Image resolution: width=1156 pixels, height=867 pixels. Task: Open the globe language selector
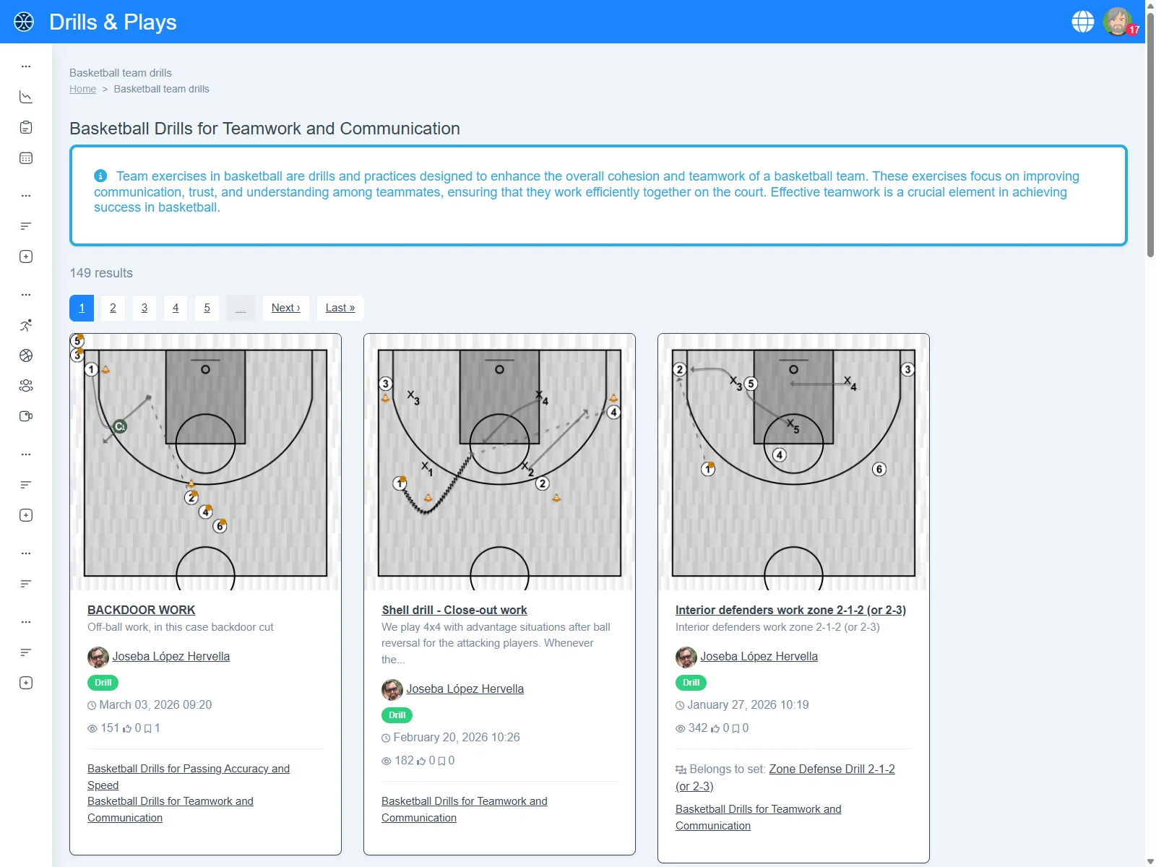(x=1082, y=22)
